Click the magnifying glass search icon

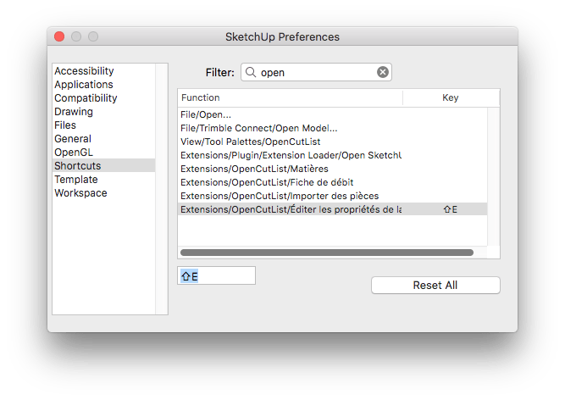tap(251, 72)
